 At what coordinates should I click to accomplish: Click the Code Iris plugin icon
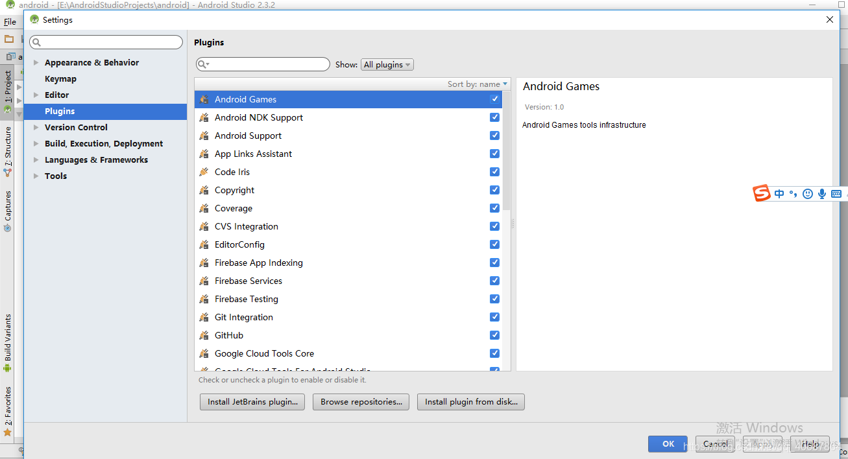tap(204, 172)
